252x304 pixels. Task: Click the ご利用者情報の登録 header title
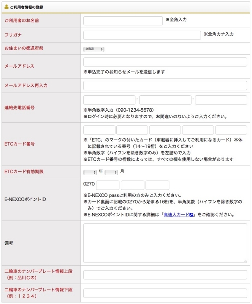click(27, 7)
